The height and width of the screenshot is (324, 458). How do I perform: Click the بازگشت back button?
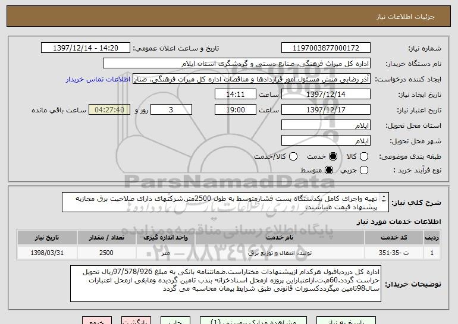[136, 320]
